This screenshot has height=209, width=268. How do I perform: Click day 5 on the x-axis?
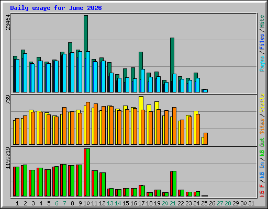[49, 203]
